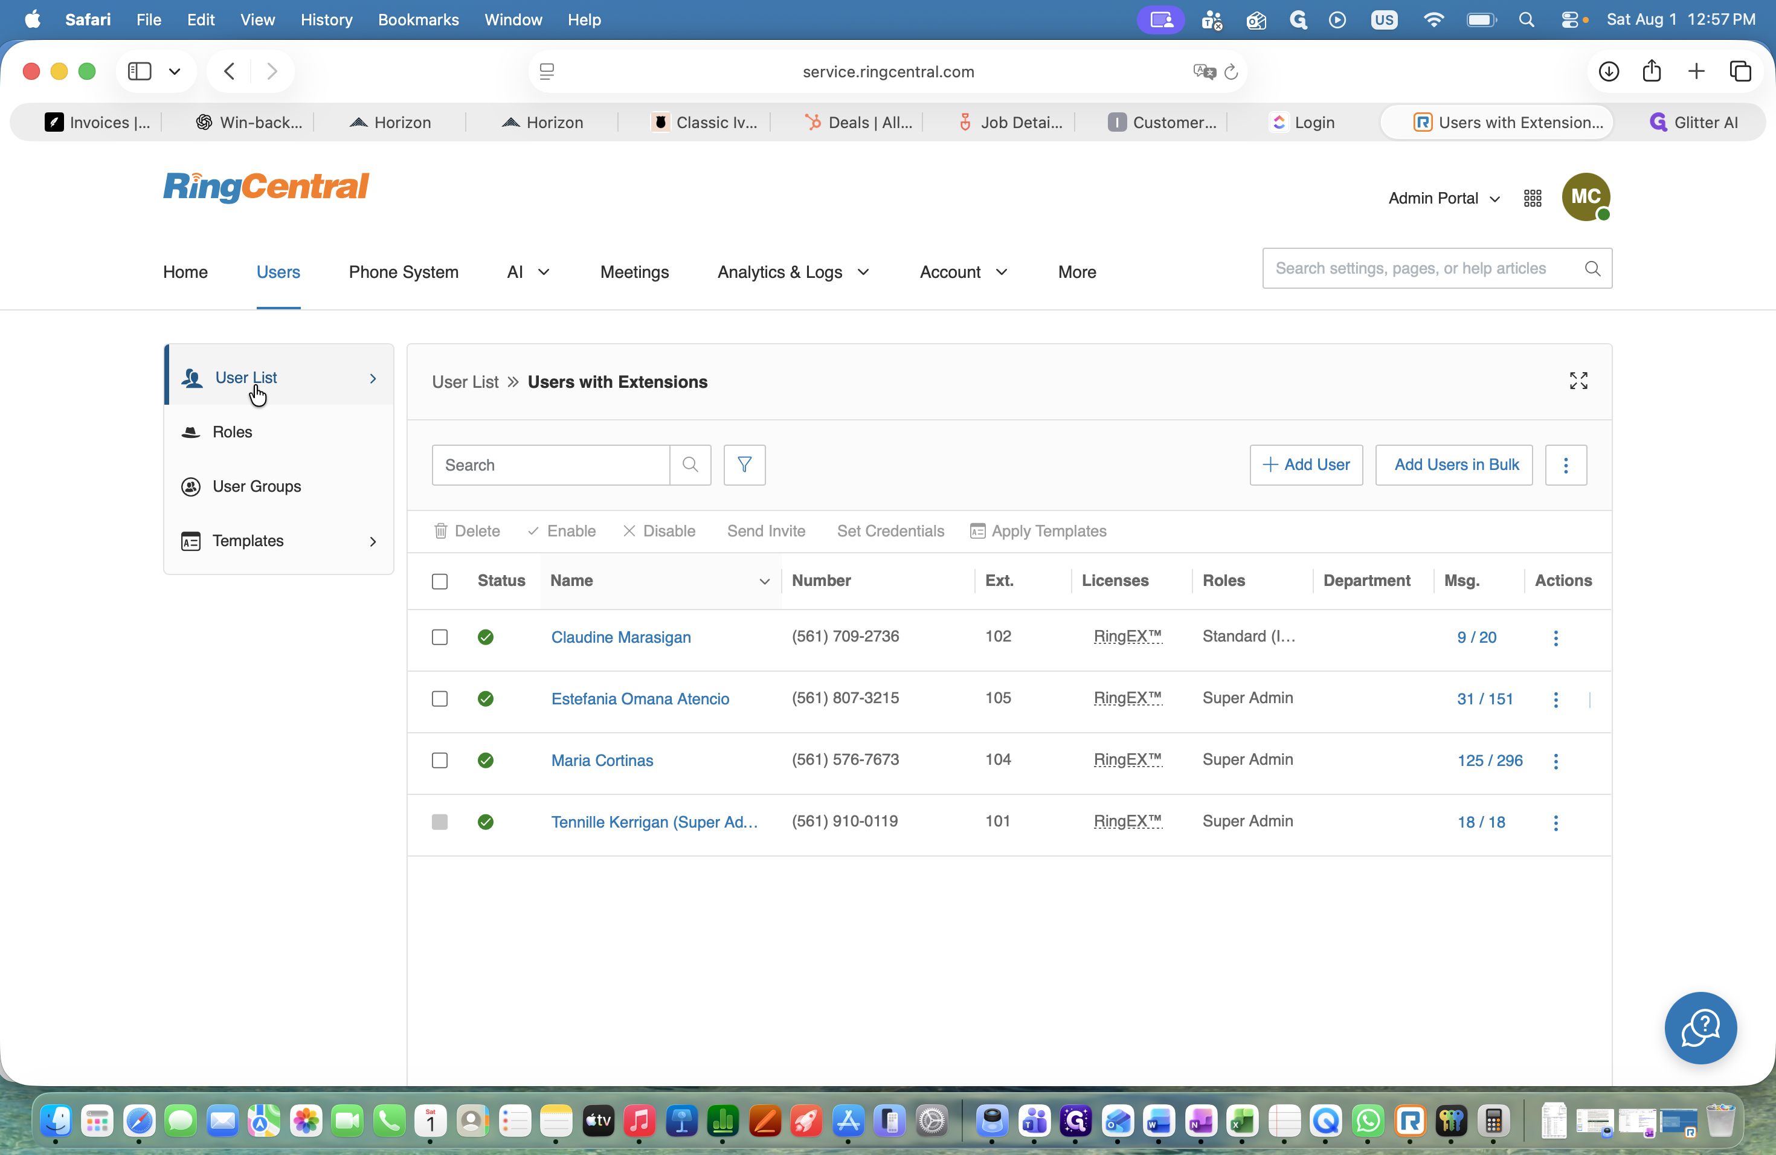Open Maria Cortinas user link
Image resolution: width=1776 pixels, height=1155 pixels.
click(x=602, y=761)
